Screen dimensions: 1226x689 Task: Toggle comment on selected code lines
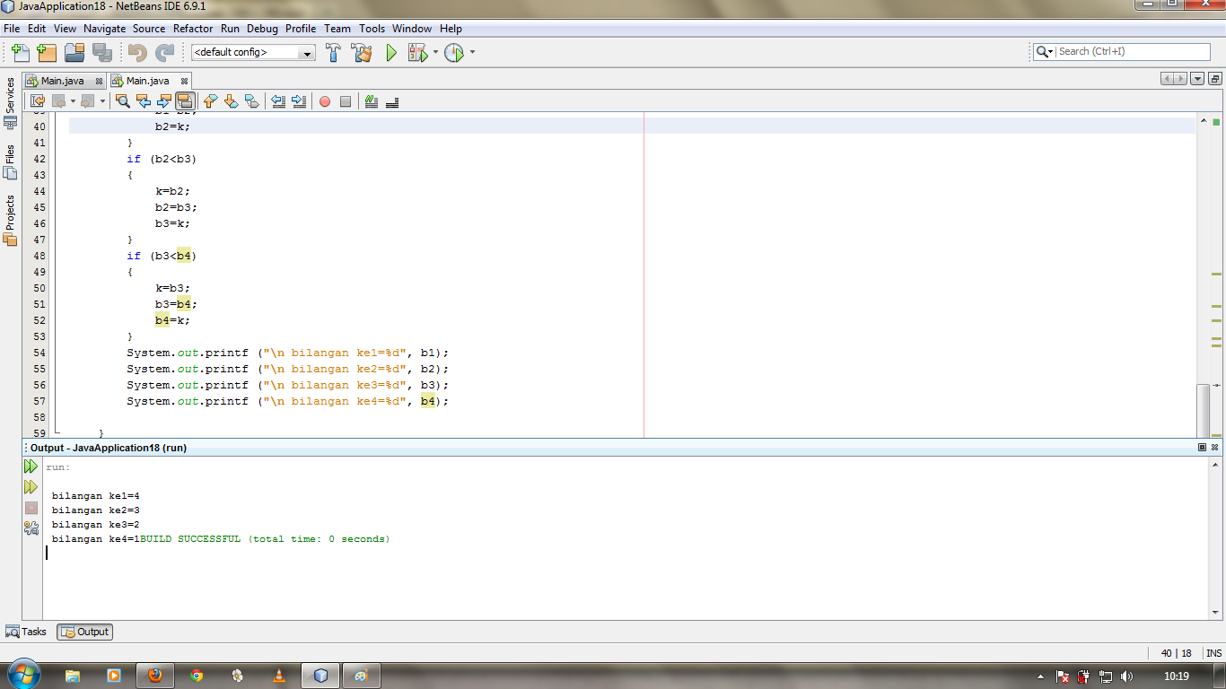(371, 100)
